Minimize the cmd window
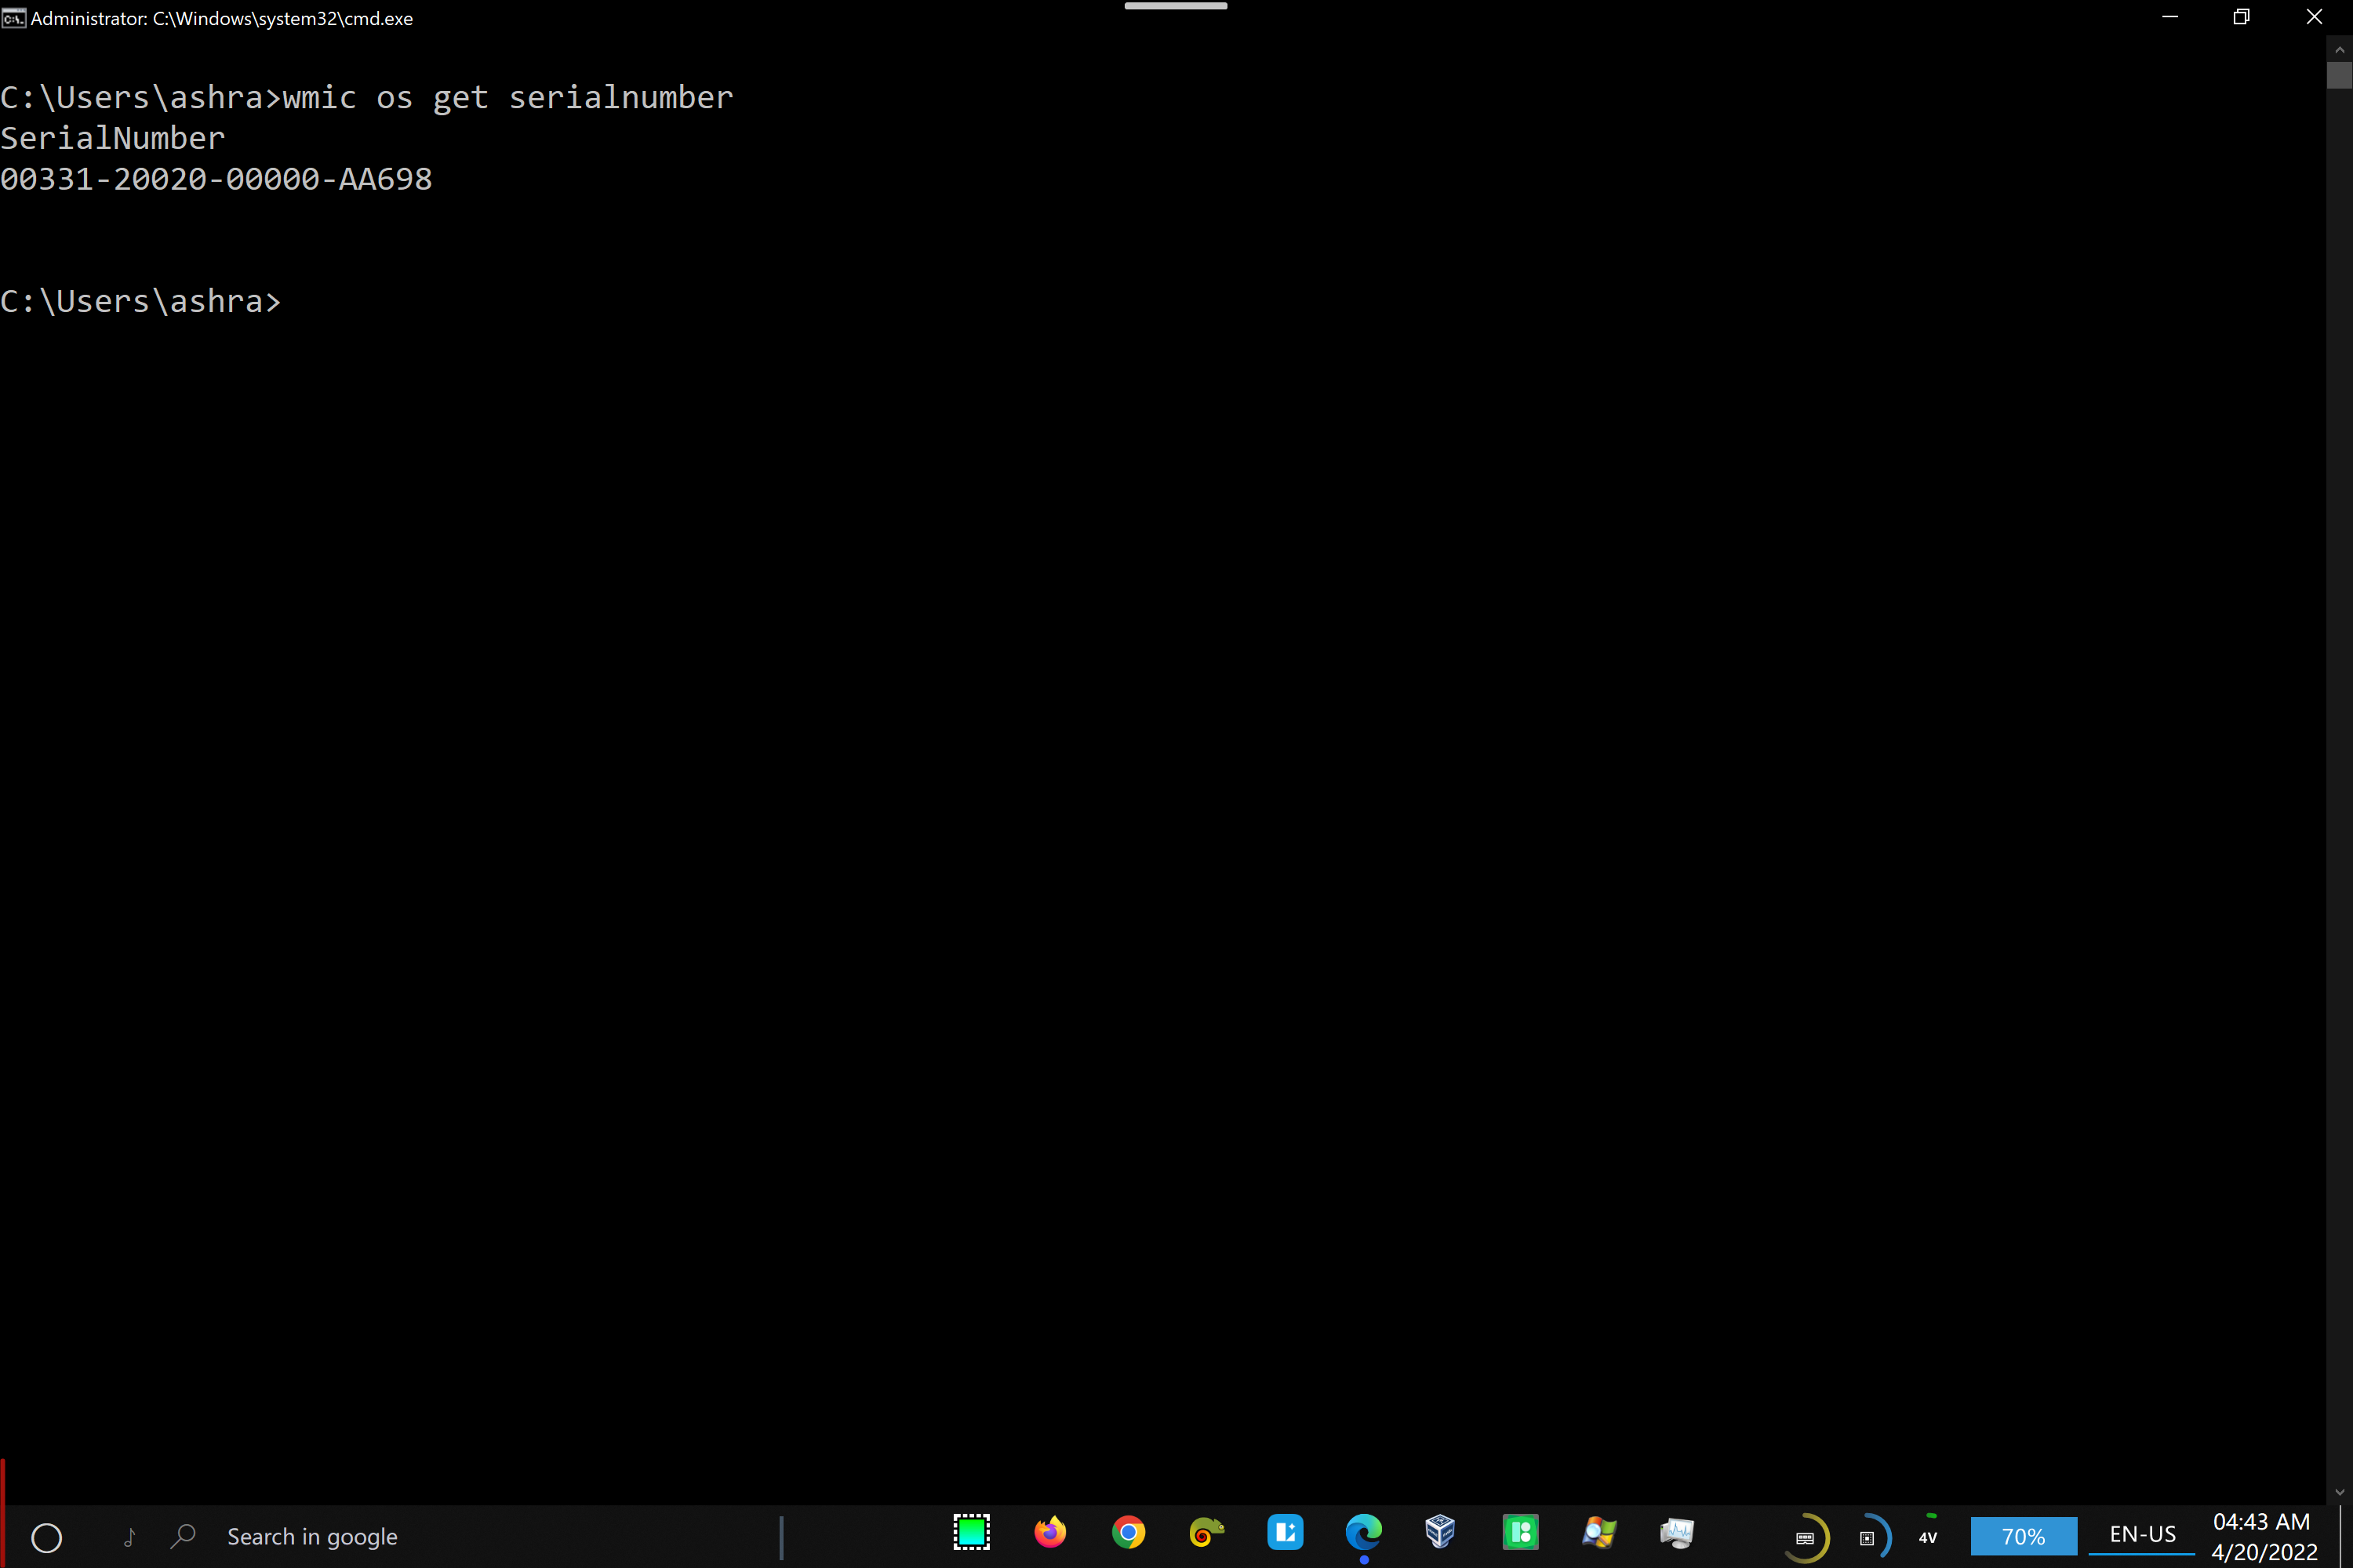 pyautogui.click(x=2170, y=17)
